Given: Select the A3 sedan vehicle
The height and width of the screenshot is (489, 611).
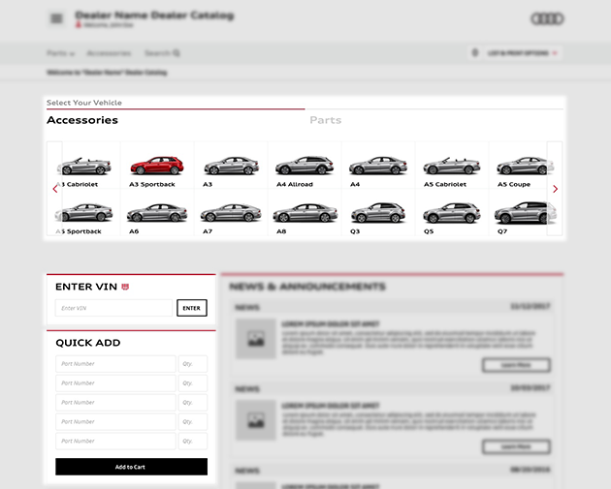Looking at the screenshot, I should 231,166.
